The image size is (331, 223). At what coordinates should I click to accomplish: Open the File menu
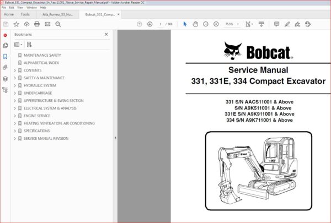(x=4, y=8)
